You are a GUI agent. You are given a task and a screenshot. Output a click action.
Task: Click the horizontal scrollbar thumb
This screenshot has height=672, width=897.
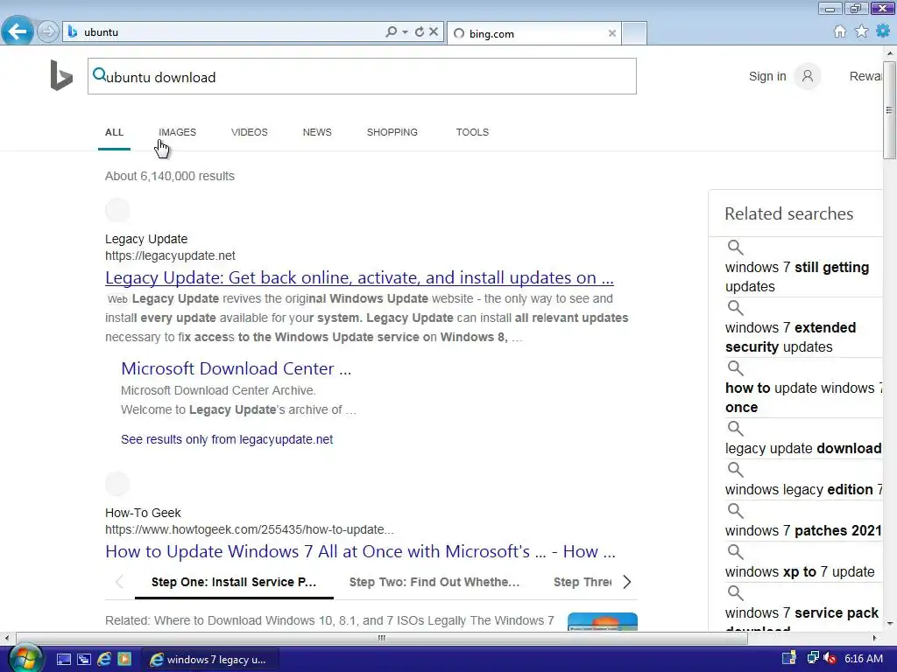click(382, 638)
